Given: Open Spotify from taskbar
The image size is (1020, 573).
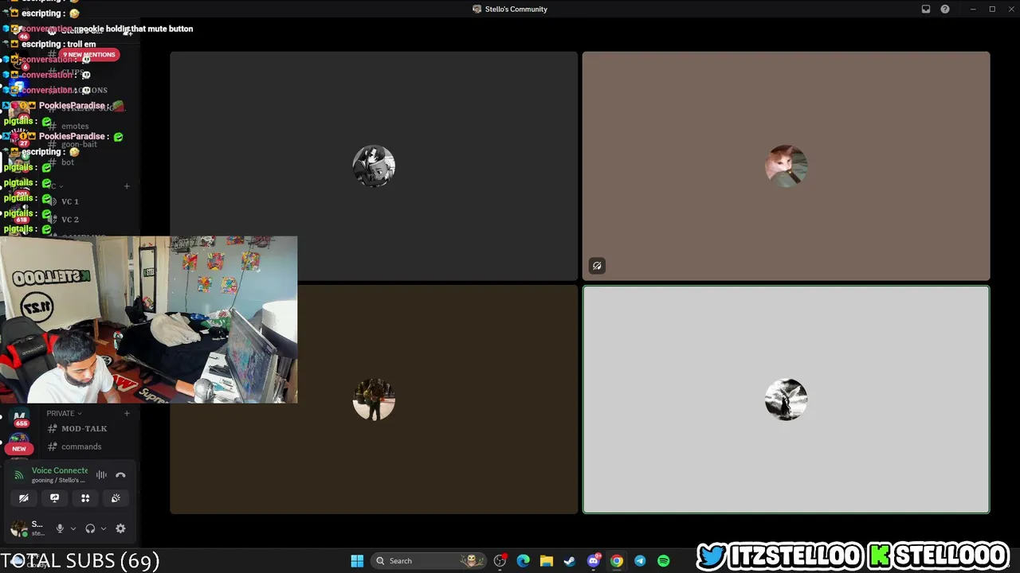Looking at the screenshot, I should click(663, 561).
